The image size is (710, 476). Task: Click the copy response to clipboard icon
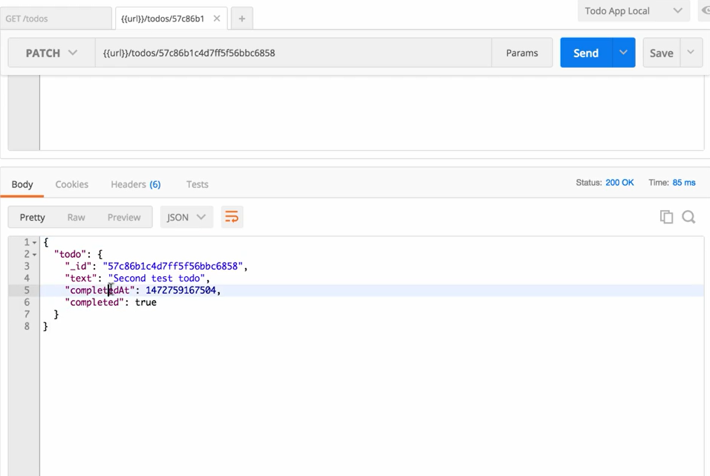coord(666,217)
